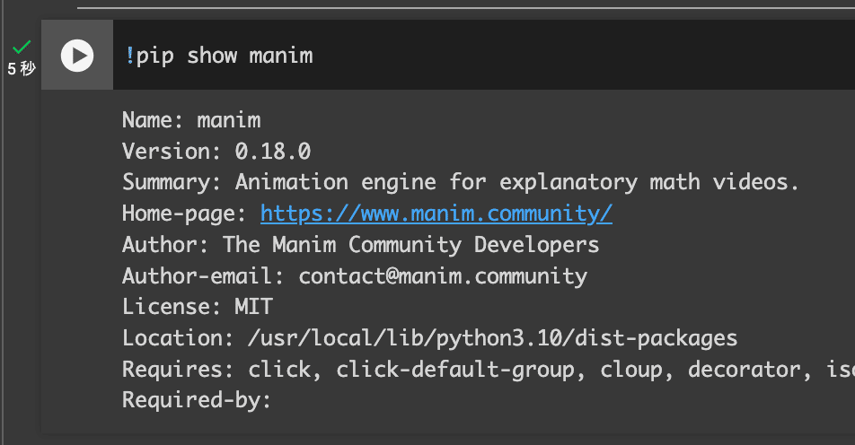Image resolution: width=855 pixels, height=445 pixels.
Task: Place cursor on "show" in the command
Action: [x=212, y=56]
